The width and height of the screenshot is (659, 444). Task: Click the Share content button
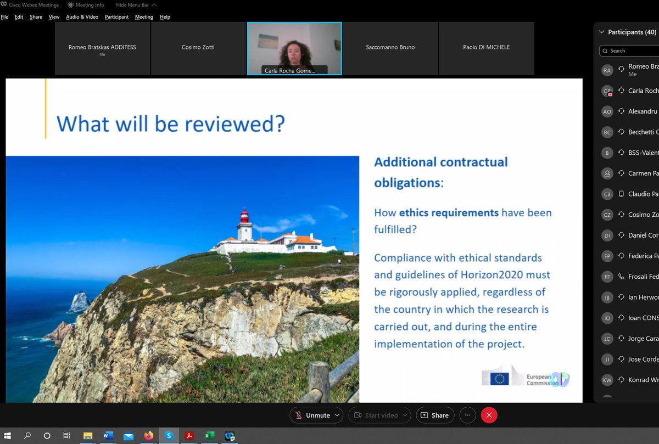[435, 415]
